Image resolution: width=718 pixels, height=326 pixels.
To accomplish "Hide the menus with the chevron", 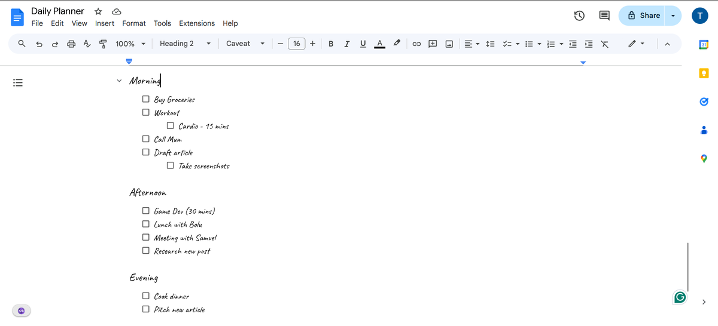I will coord(667,44).
